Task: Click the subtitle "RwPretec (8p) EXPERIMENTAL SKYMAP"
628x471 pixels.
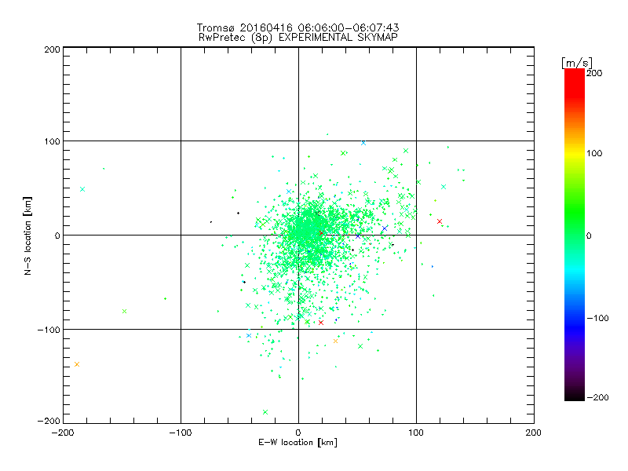Action: (298, 38)
